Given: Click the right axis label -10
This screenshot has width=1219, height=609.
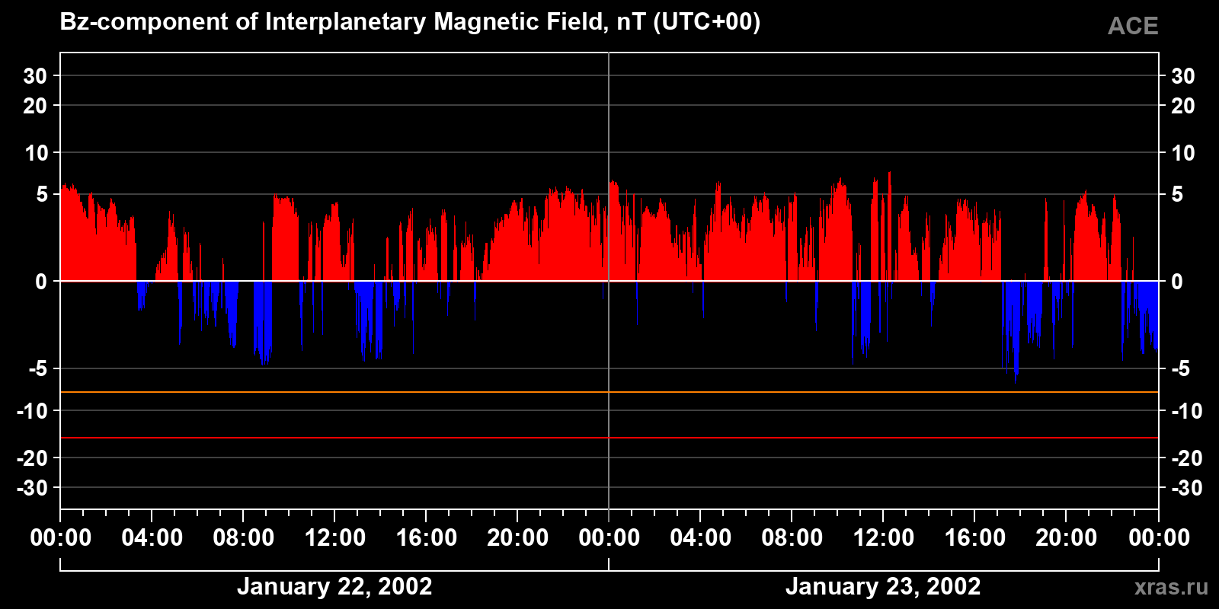Looking at the screenshot, I should (1187, 411).
